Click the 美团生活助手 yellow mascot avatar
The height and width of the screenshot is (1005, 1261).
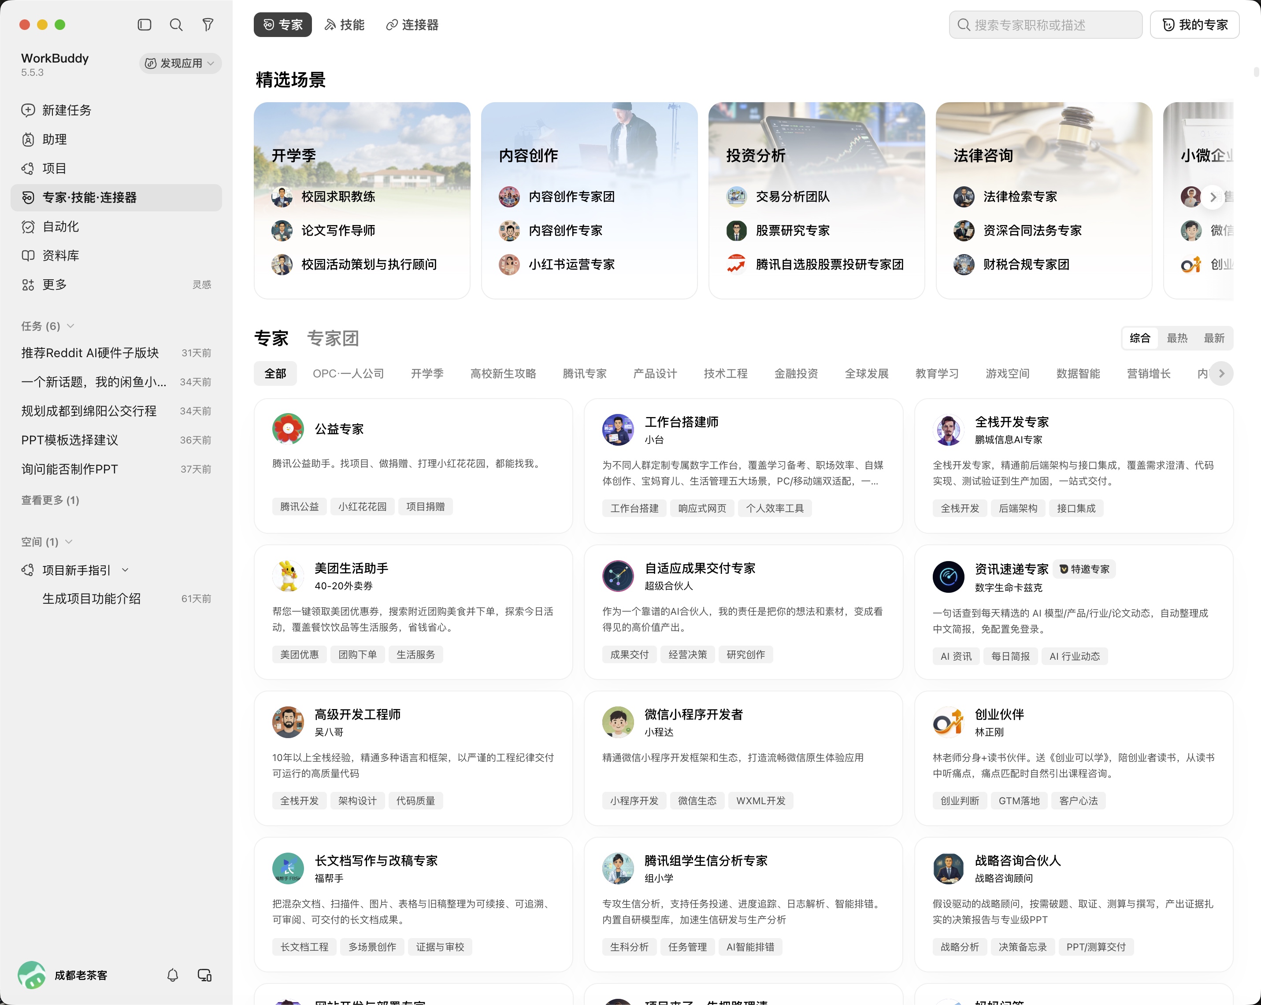pos(288,576)
